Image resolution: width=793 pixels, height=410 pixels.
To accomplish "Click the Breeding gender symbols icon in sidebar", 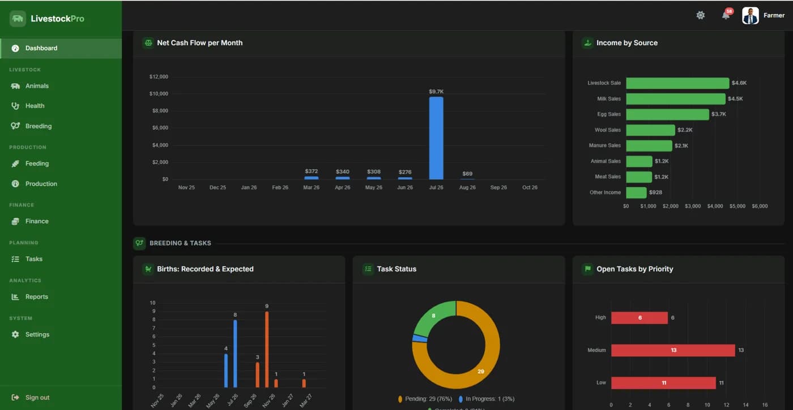I will click(x=15, y=126).
